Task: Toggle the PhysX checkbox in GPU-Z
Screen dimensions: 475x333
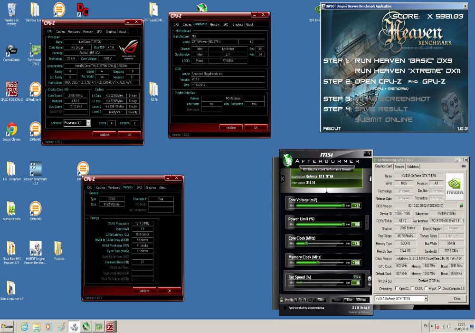Action: click(x=426, y=288)
